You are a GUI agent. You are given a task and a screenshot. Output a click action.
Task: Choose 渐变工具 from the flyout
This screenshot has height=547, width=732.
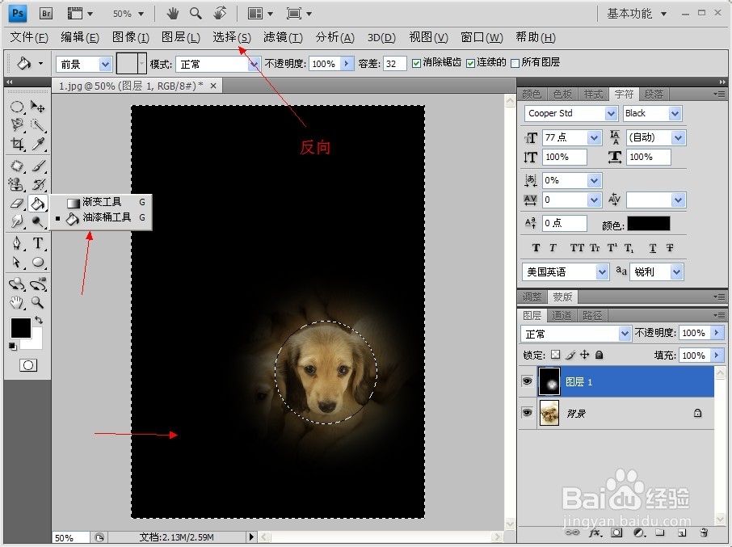click(x=101, y=202)
